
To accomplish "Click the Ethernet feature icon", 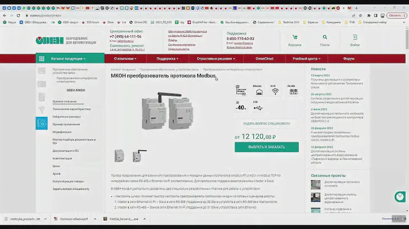I will point(258,90).
